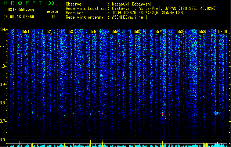Click the 0553 time marker
This screenshot has height=147, width=231.
[x=69, y=32]
